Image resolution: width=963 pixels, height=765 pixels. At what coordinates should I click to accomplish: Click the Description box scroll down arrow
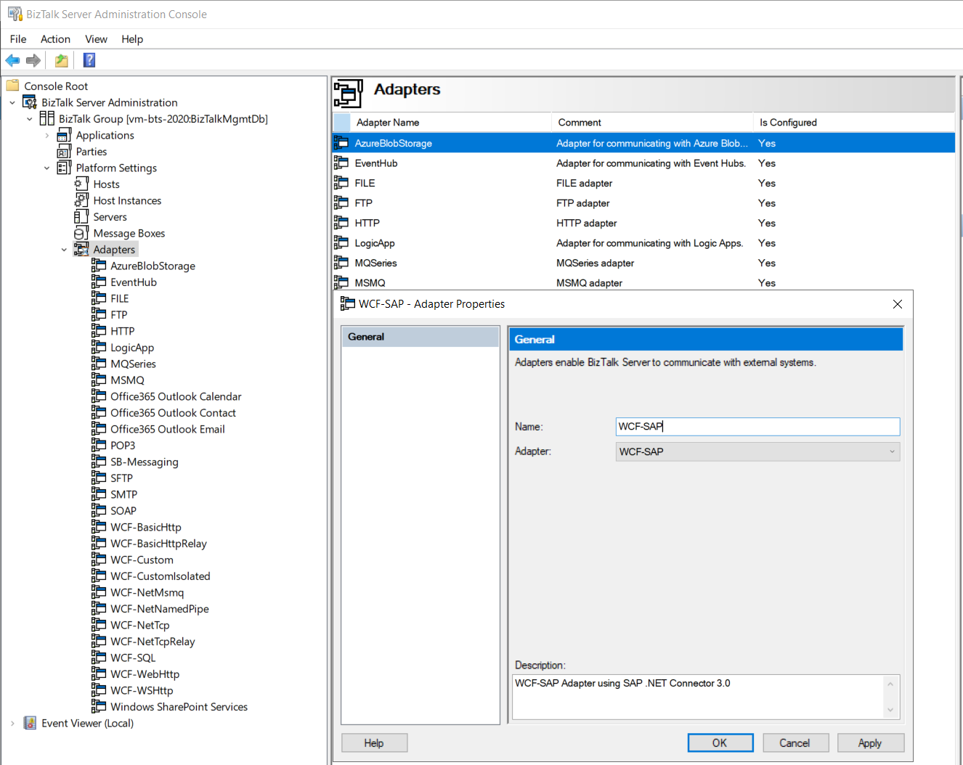pyautogui.click(x=890, y=710)
